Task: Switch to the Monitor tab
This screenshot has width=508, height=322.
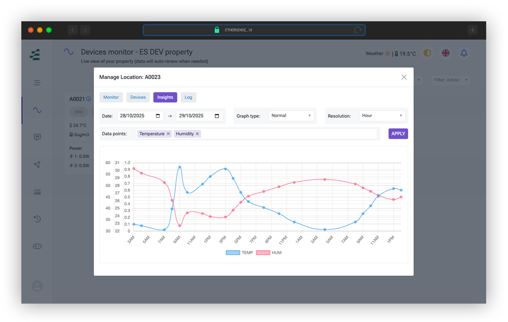Action: tap(111, 97)
